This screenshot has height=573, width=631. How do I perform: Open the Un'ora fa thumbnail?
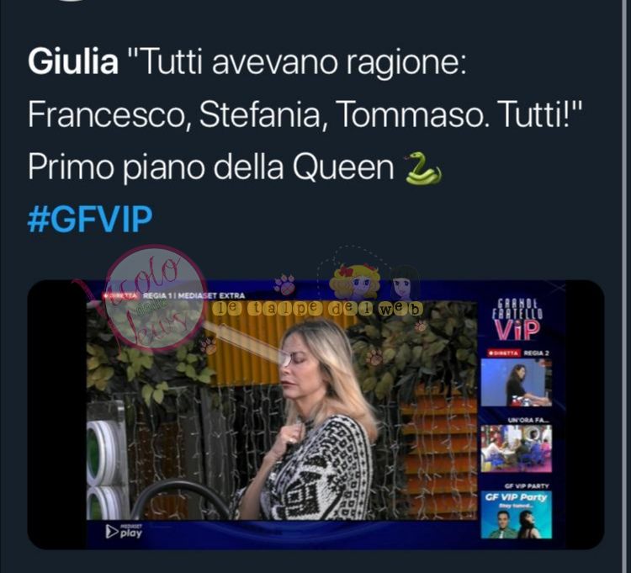tap(517, 448)
